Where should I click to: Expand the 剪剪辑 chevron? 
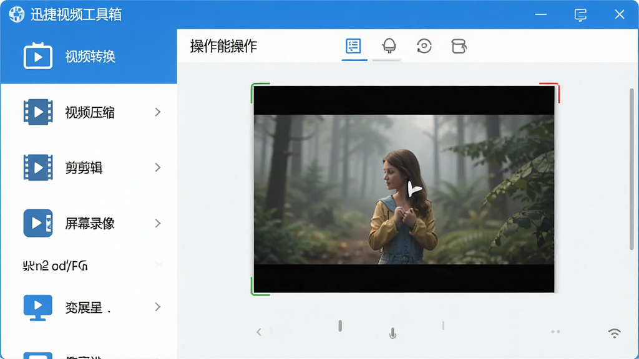[x=158, y=167]
